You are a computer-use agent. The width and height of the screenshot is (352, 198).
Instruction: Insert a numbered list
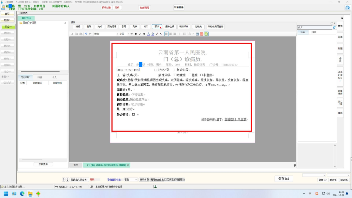(184, 34)
